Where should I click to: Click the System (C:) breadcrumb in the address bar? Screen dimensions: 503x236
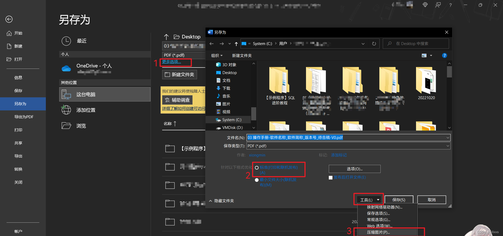[263, 44]
